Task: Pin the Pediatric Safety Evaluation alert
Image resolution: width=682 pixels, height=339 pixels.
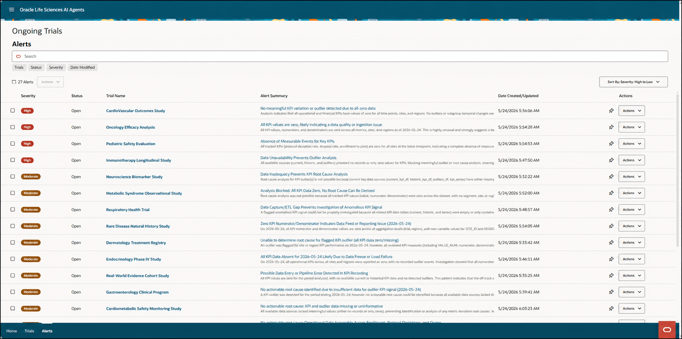Action: [611, 144]
